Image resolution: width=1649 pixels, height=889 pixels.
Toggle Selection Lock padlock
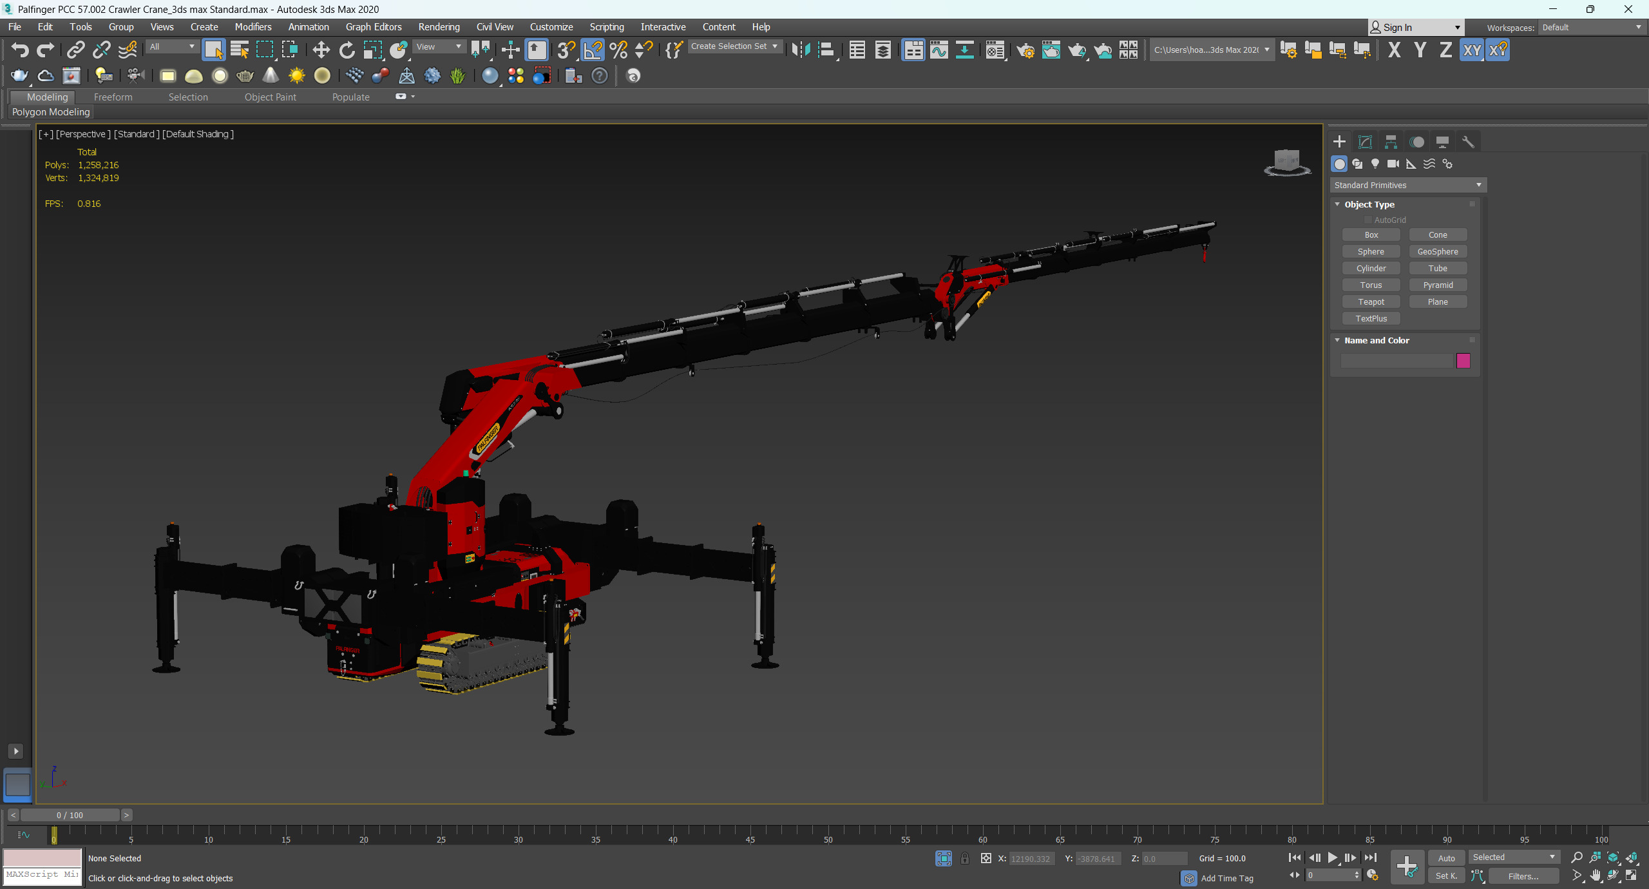(965, 858)
